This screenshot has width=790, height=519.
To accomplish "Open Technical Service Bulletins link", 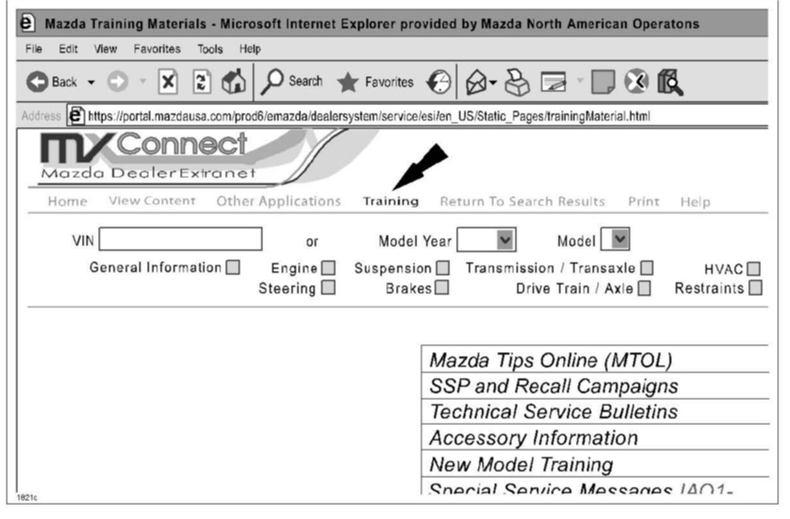I will click(x=553, y=411).
